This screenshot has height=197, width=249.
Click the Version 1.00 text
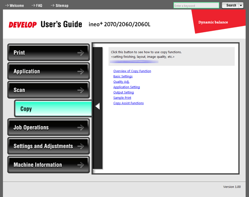point(232,187)
